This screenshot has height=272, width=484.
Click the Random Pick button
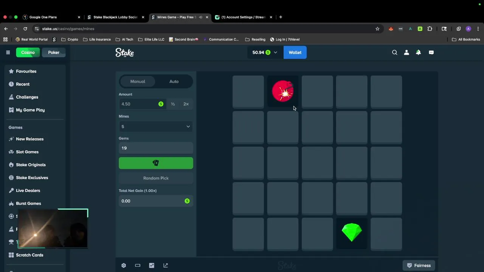156,178
